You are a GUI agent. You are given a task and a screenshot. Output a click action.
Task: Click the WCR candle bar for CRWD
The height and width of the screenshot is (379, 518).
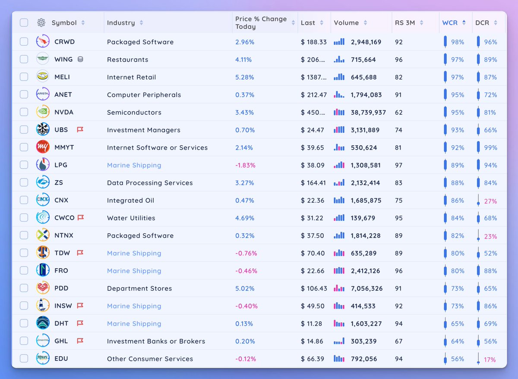(x=445, y=42)
